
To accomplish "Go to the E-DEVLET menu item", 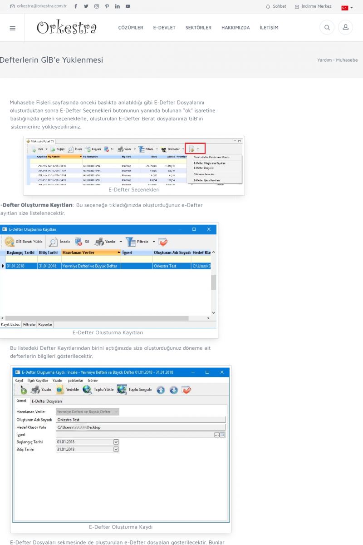I will pyautogui.click(x=164, y=28).
